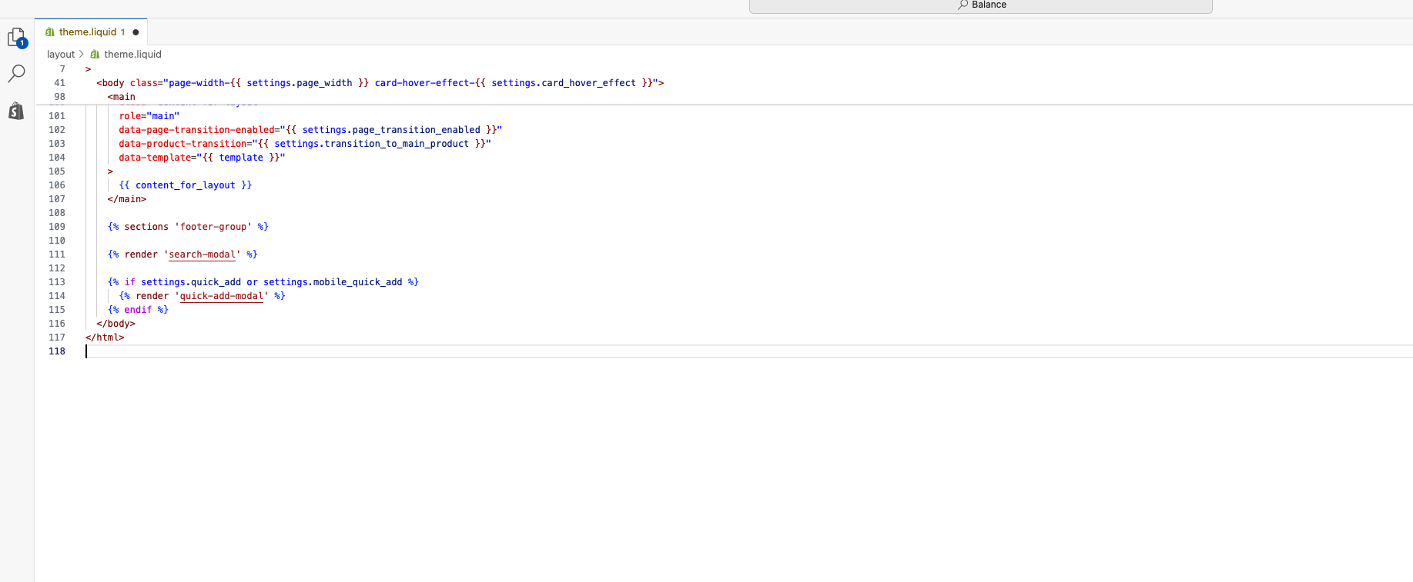Click line number 113 in gutter
Viewport: 1413px width, 582px height.
[57, 282]
